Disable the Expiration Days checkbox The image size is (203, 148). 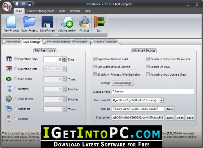point(16,59)
